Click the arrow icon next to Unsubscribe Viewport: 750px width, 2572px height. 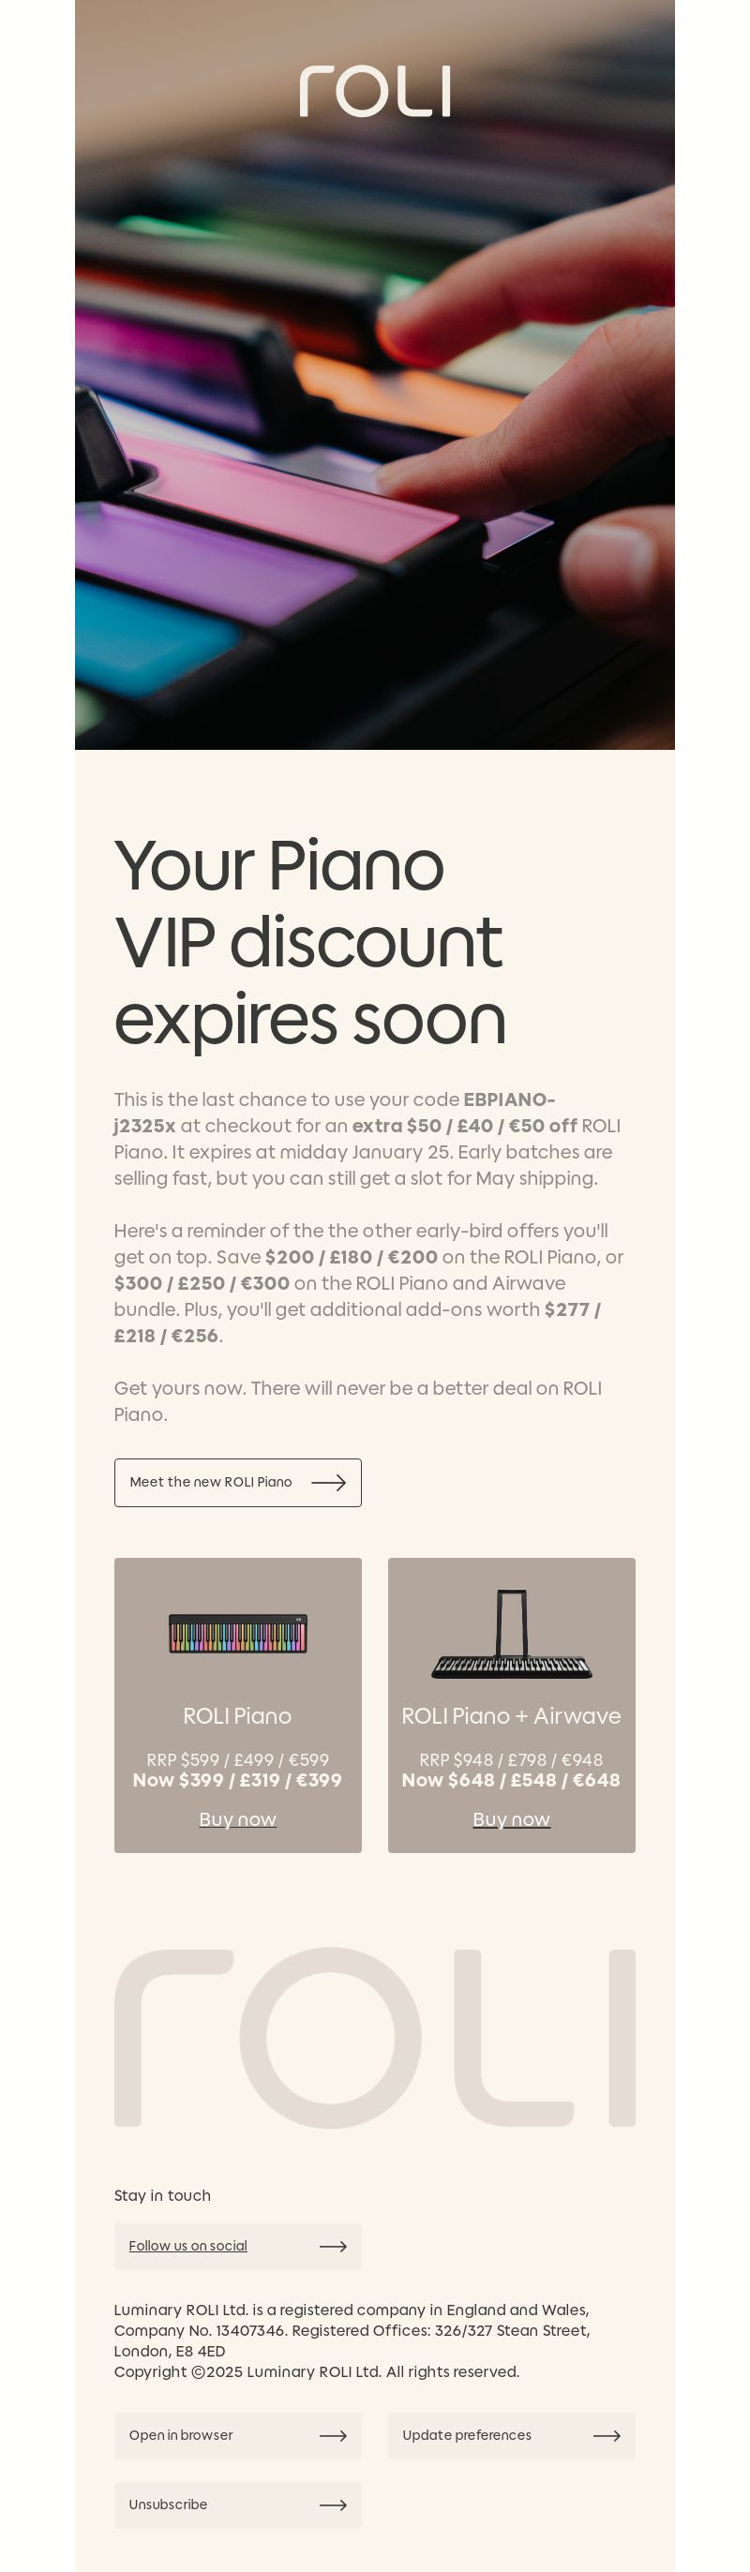pos(333,2505)
